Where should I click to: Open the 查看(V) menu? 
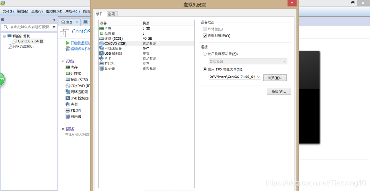tap(37, 11)
